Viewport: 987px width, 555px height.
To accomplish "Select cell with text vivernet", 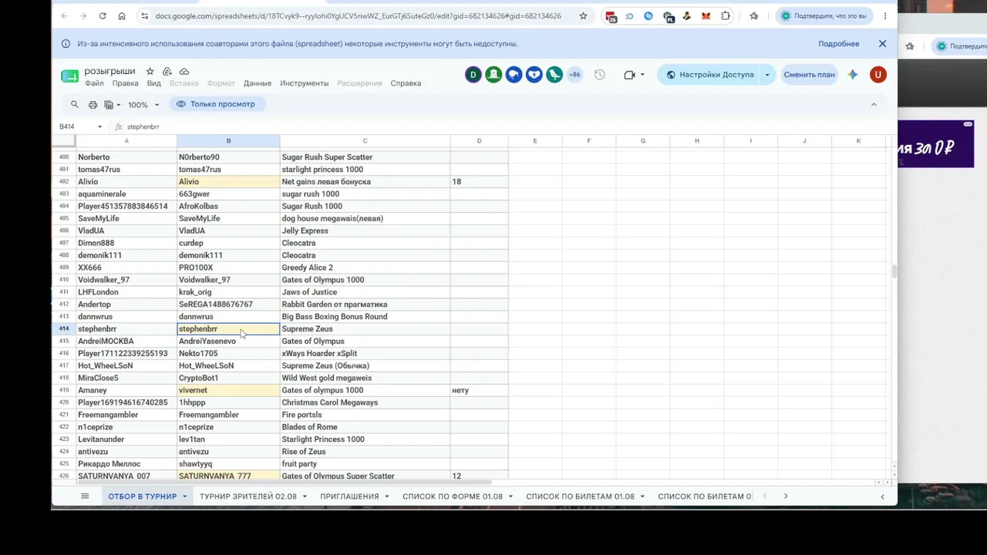I will point(228,390).
